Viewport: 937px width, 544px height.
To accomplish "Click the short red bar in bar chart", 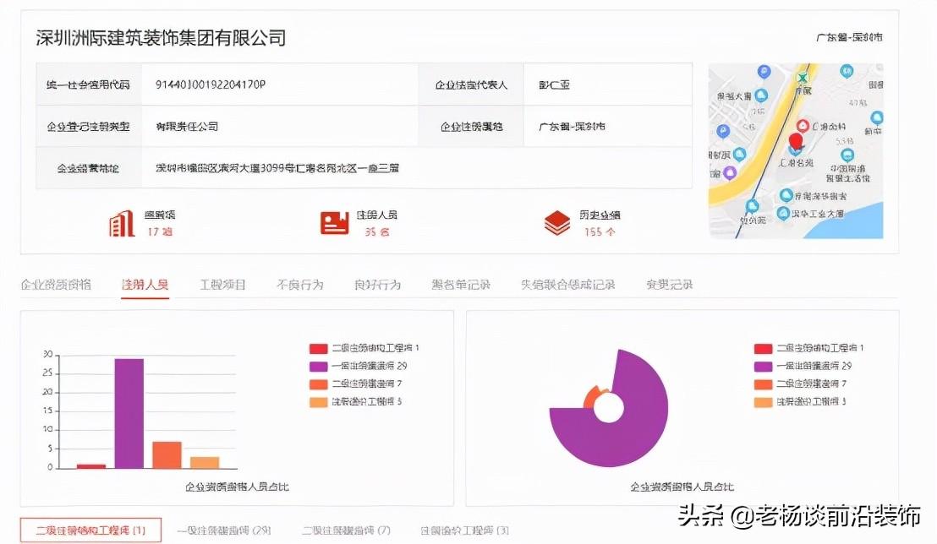I will coord(90,466).
